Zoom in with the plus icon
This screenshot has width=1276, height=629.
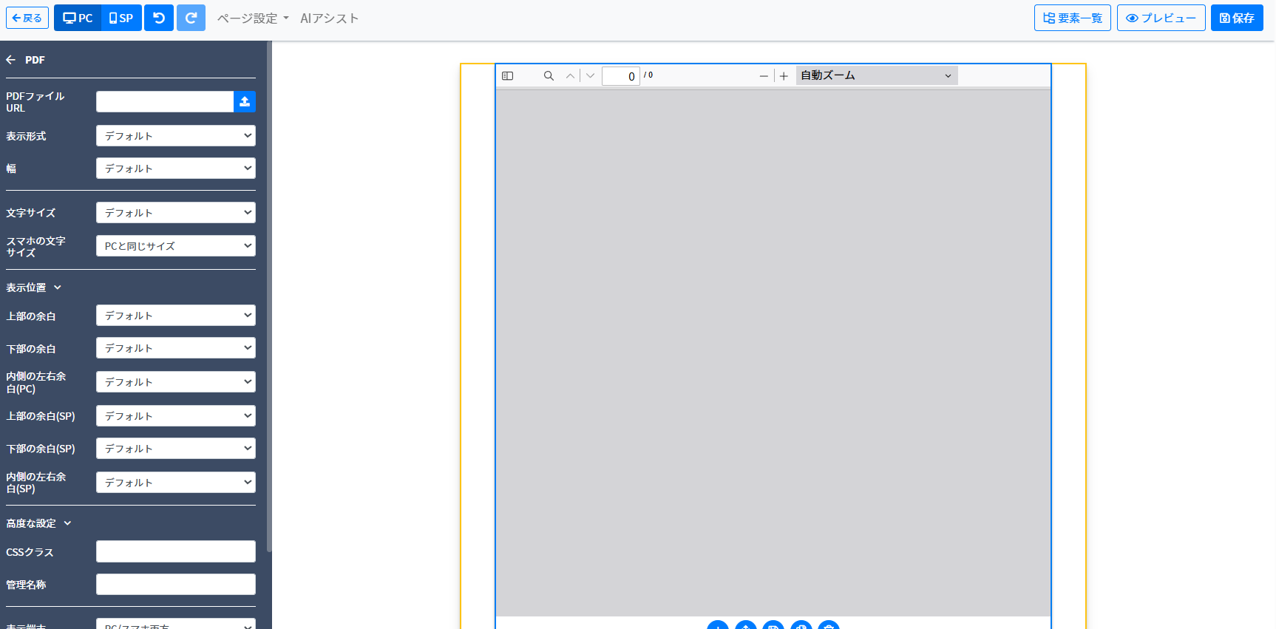point(784,76)
